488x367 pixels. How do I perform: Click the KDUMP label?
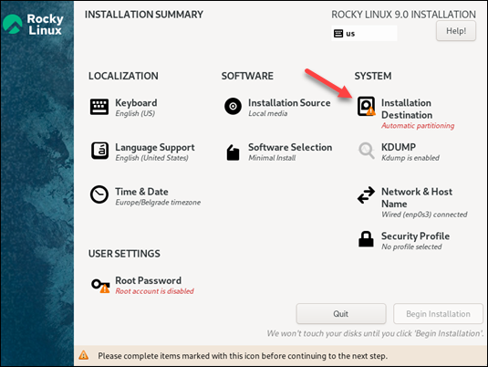(399, 147)
